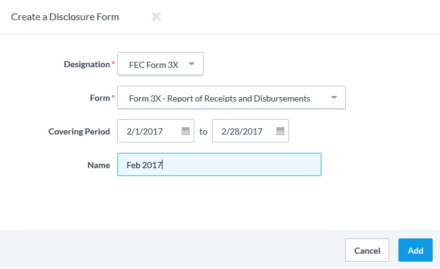Click the Designation field label
The width and height of the screenshot is (440, 269).
point(87,64)
